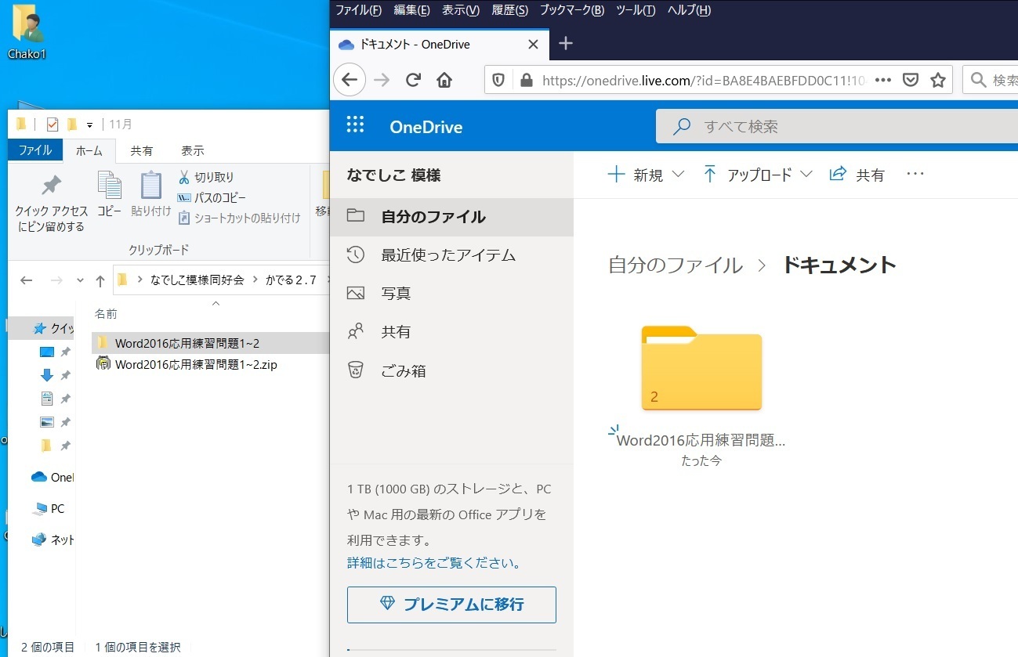The width and height of the screenshot is (1018, 657).
Task: Go to the Firefox home page
Action: [444, 80]
